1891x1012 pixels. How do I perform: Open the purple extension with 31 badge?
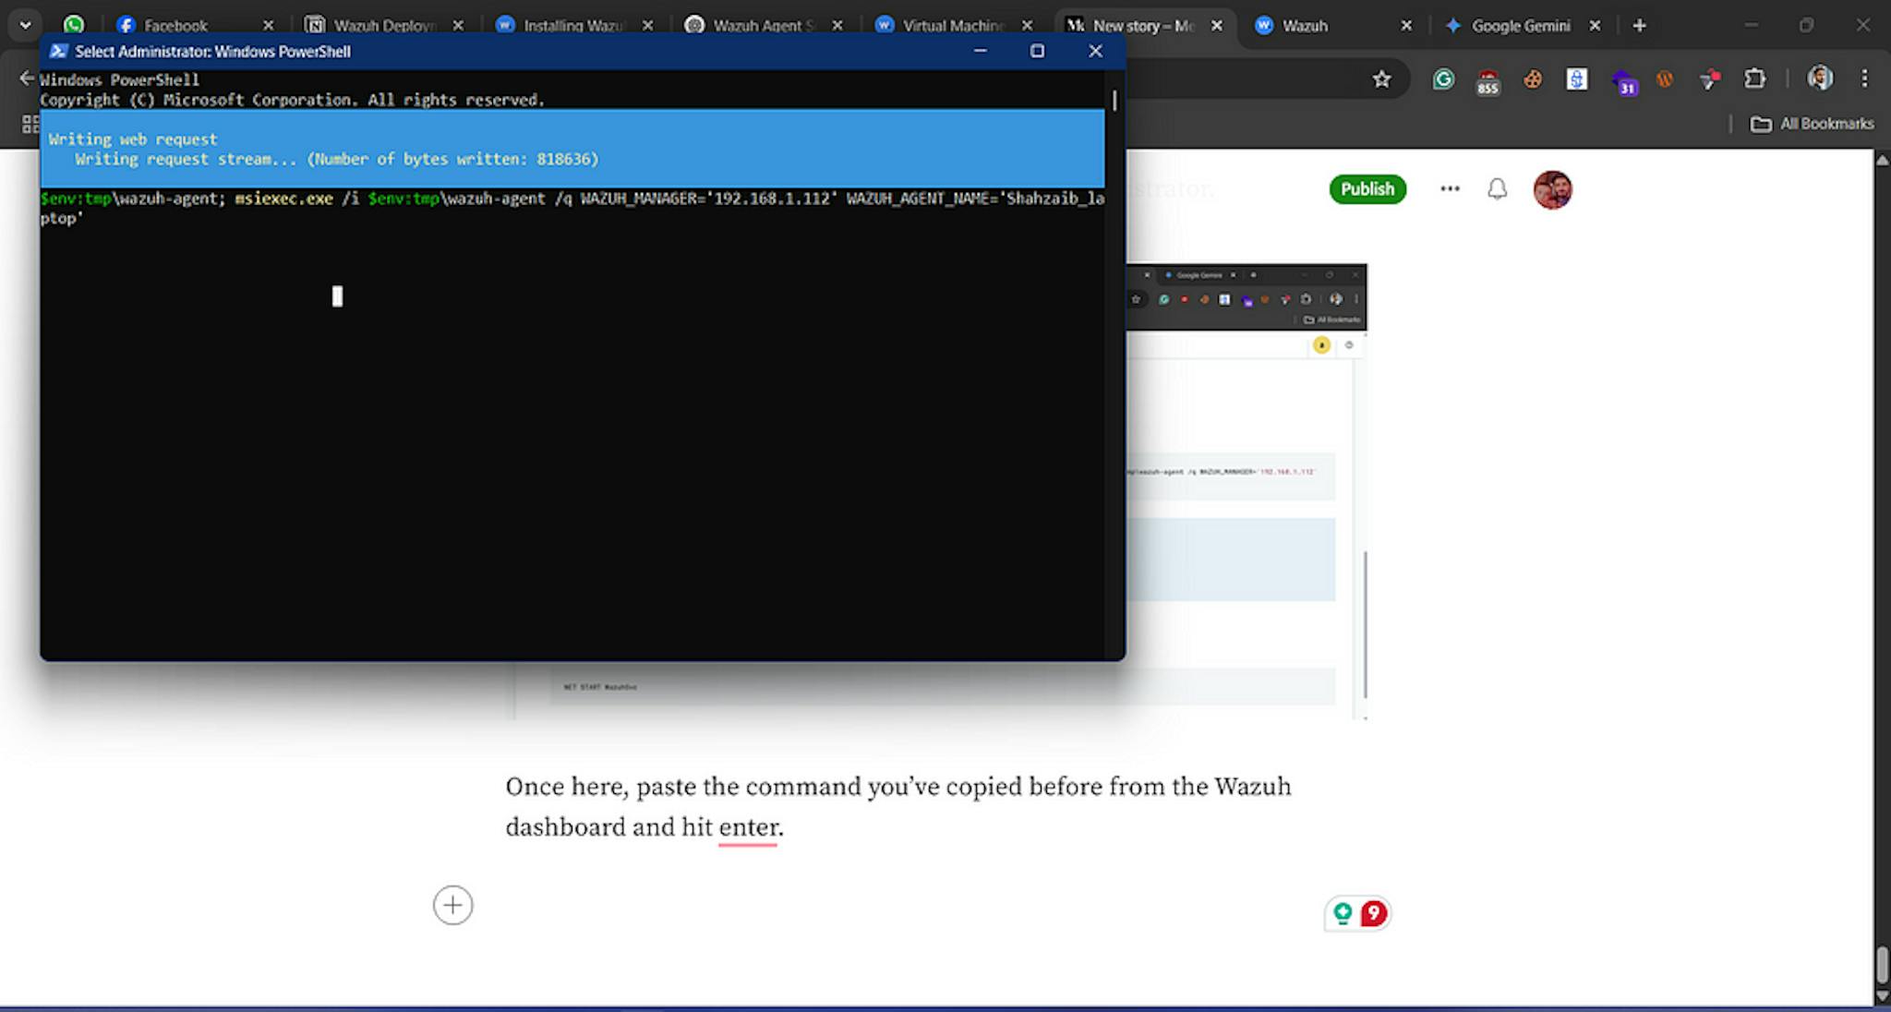click(x=1623, y=82)
